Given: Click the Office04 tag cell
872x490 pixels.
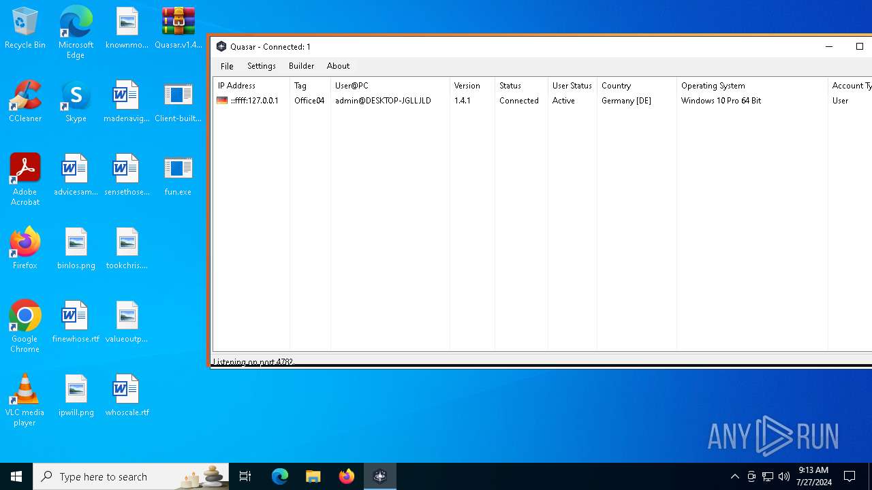Looking at the screenshot, I should tap(309, 101).
